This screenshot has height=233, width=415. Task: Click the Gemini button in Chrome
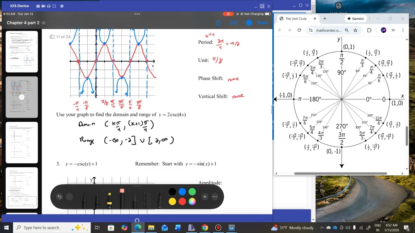pos(355,19)
